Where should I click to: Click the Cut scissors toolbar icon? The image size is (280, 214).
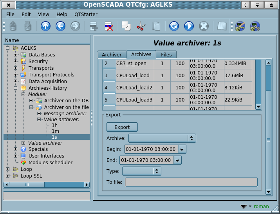pos(141,26)
